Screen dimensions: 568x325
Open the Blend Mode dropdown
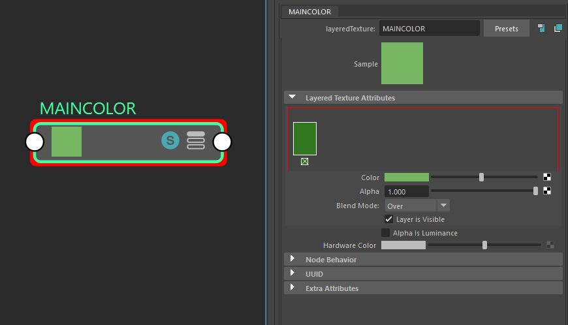click(x=443, y=206)
